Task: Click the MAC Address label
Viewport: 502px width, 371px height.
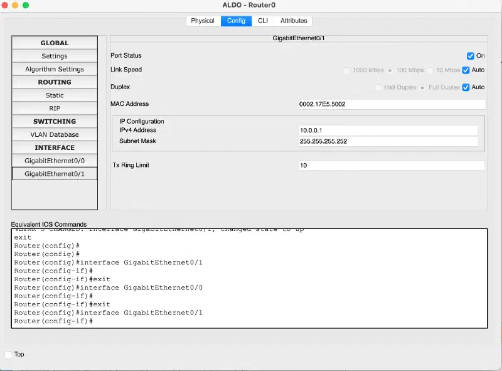Action: point(129,104)
